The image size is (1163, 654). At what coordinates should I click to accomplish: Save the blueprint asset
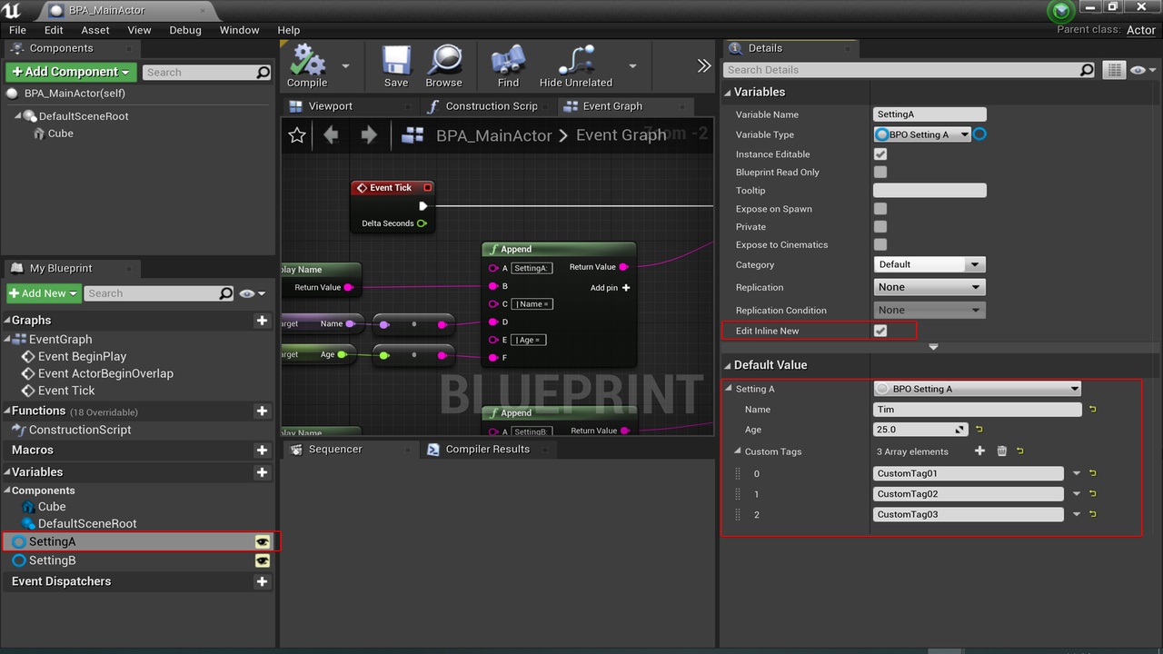(x=396, y=66)
